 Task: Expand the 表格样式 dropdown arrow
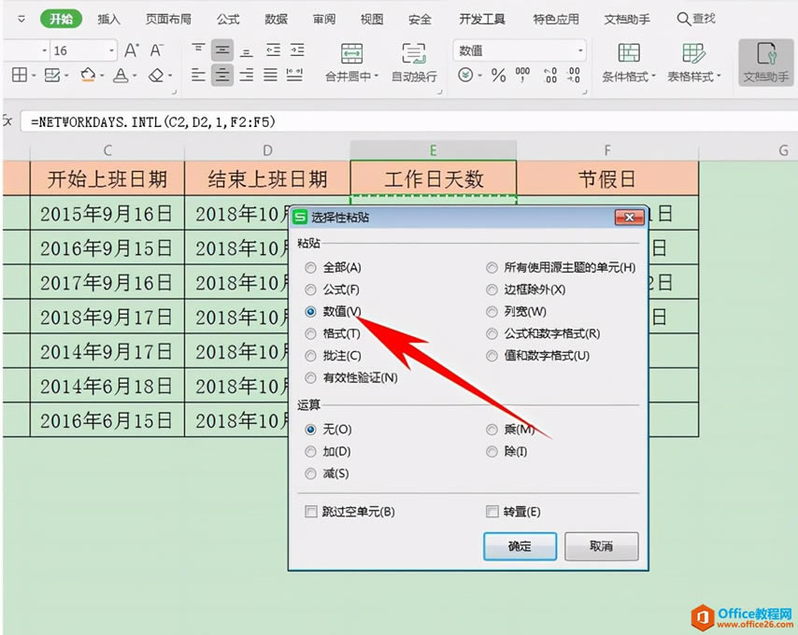coord(720,77)
